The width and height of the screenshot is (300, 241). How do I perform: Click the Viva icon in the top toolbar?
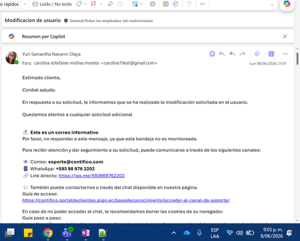tap(175, 4)
